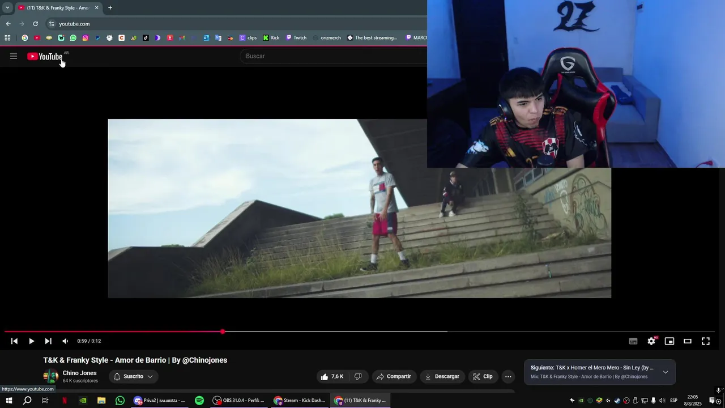Image resolution: width=725 pixels, height=408 pixels.
Task: Open the TikTok bookmark icon
Action: [146, 38]
